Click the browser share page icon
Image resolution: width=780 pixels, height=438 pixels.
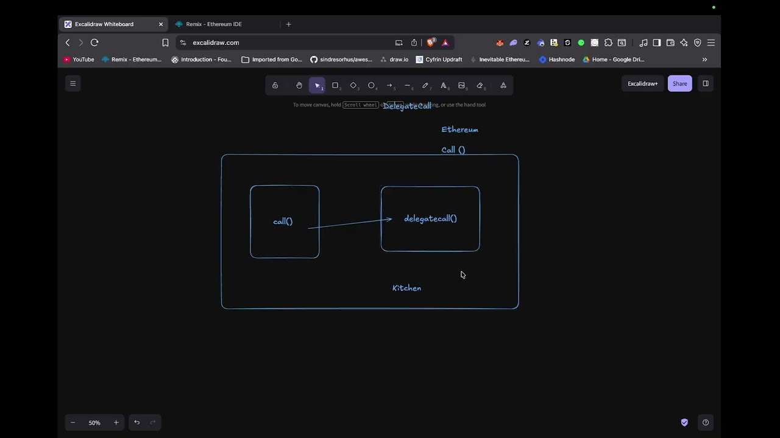(x=414, y=43)
